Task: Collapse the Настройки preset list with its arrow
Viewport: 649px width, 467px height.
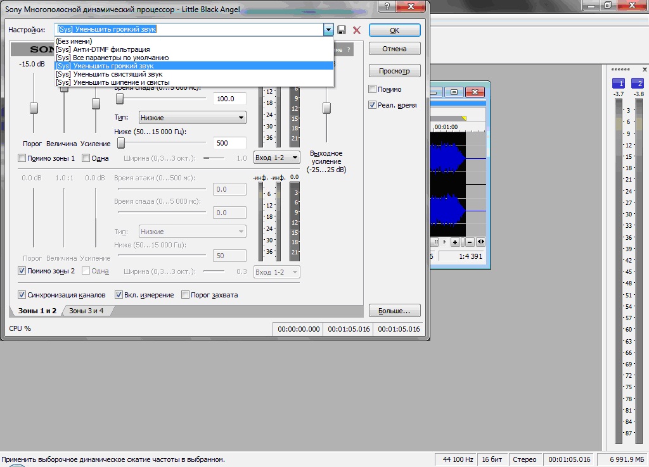Action: coord(328,29)
